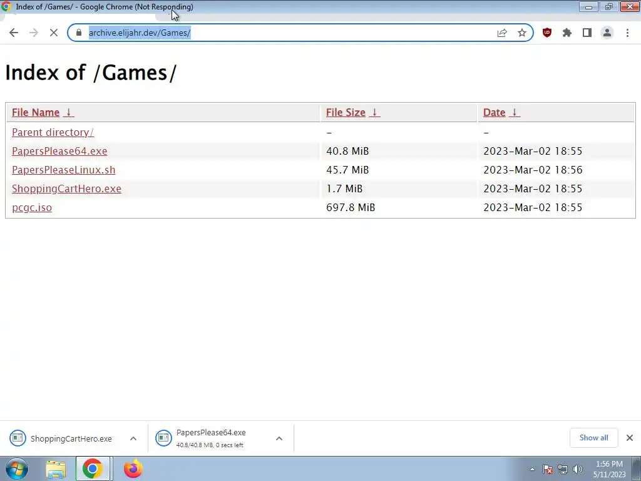The height and width of the screenshot is (481, 641).
Task: Close the downloads bar
Action: pos(630,438)
